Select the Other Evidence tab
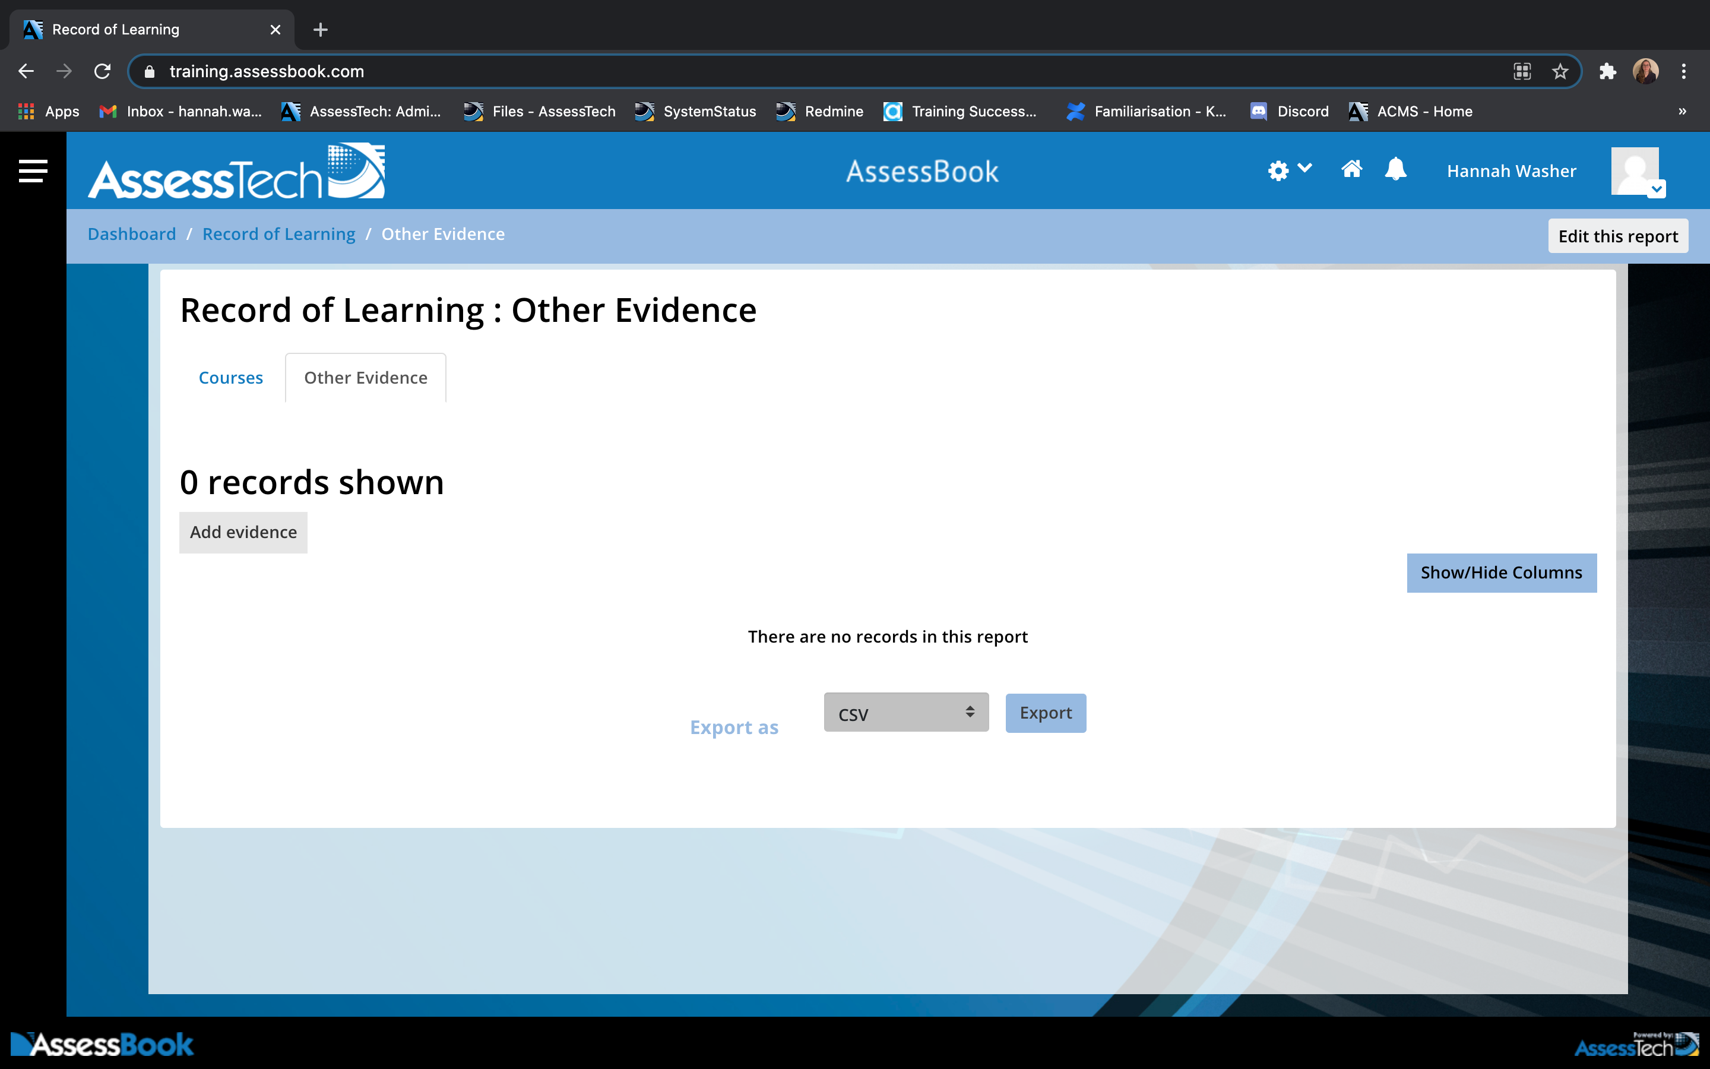 click(365, 378)
